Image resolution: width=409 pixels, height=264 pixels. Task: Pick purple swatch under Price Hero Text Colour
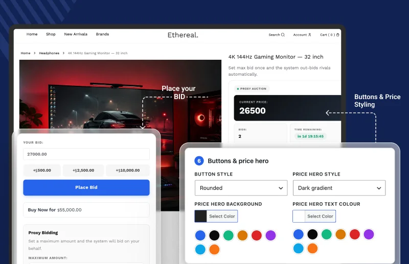point(369,234)
